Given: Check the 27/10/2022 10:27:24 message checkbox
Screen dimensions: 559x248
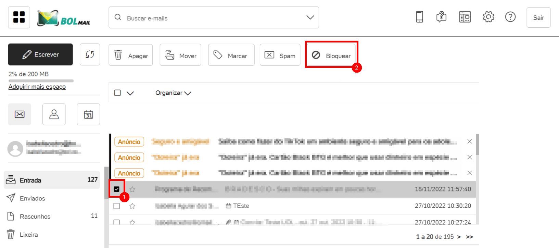Looking at the screenshot, I should (x=117, y=222).
